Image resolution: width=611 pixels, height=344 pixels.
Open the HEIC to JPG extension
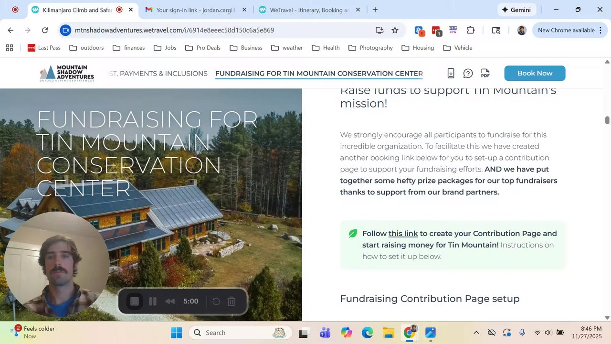[x=453, y=30]
